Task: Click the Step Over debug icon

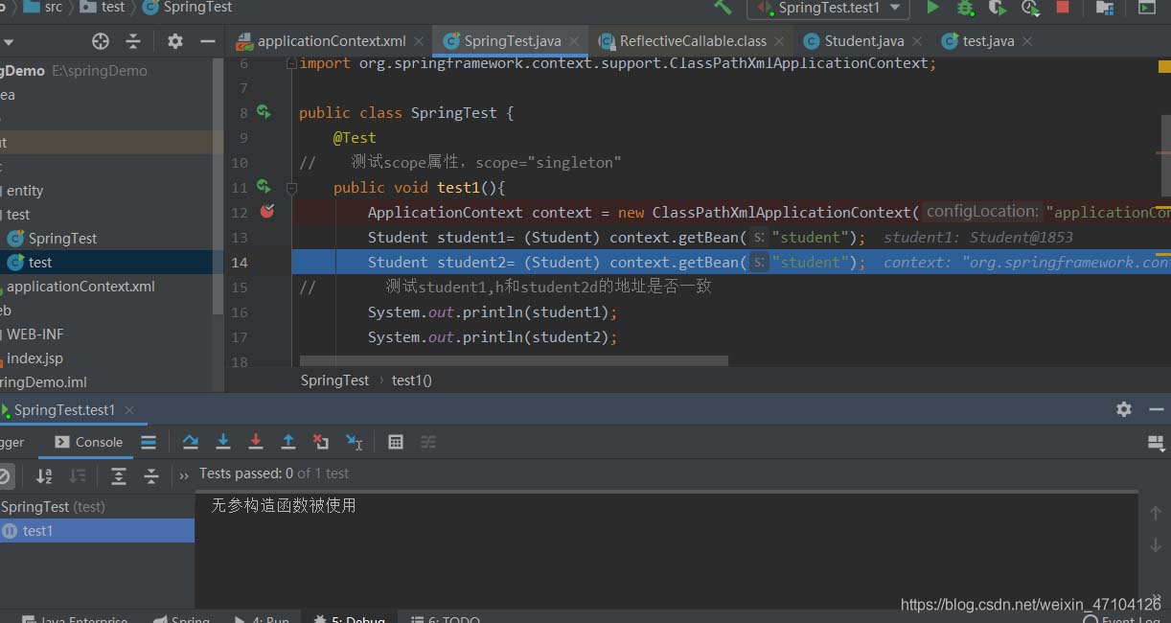Action: pyautogui.click(x=191, y=442)
